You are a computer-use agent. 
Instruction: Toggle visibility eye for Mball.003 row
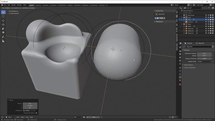coord(208,33)
